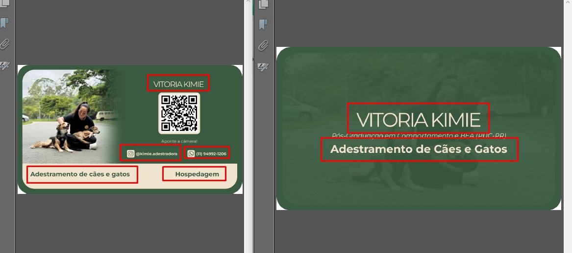Select the Hospedagem label on the card
The height and width of the screenshot is (253, 572).
[x=197, y=174]
